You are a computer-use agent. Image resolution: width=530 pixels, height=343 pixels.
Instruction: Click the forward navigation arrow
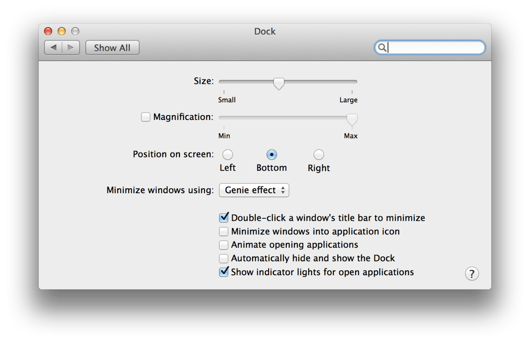70,47
